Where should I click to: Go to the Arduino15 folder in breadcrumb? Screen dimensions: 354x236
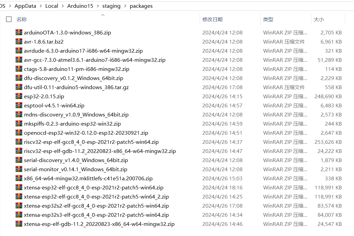coord(80,6)
